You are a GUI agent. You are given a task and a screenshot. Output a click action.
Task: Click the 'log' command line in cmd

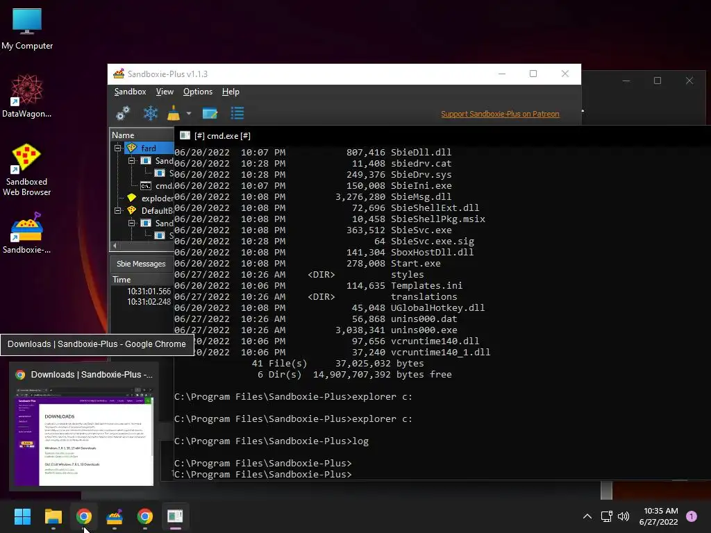(x=271, y=441)
